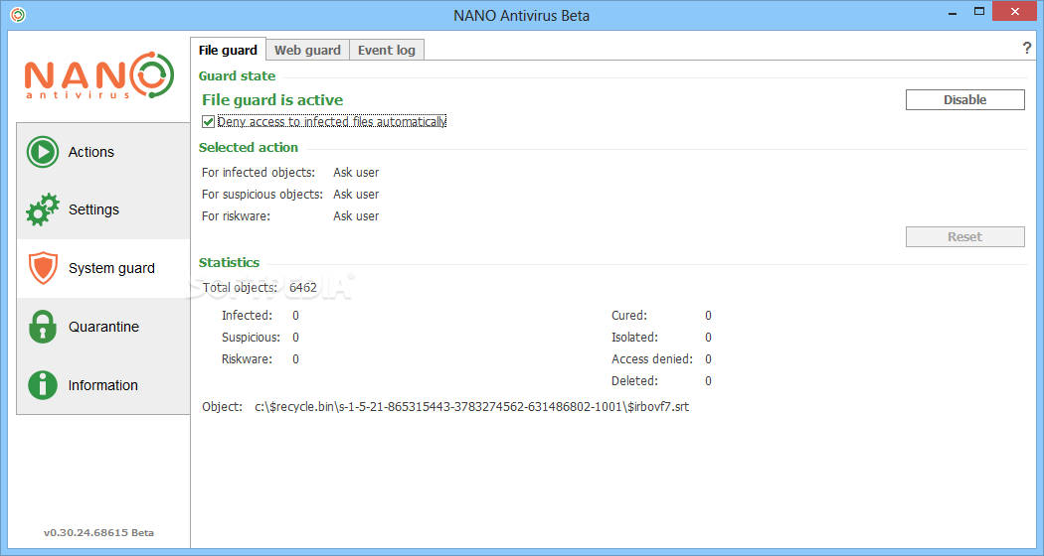Open help with the question mark
This screenshot has height=556, width=1044.
[x=1027, y=48]
